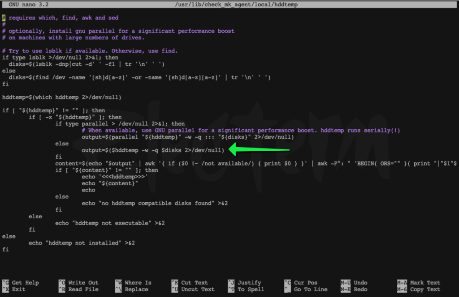Select the Cur Pos shortcut
459x297 pixels.
[x=301, y=283]
